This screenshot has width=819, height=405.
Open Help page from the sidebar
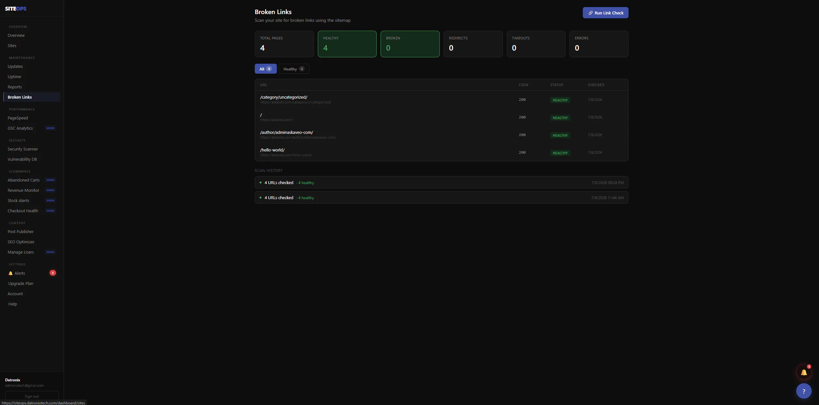click(31, 304)
